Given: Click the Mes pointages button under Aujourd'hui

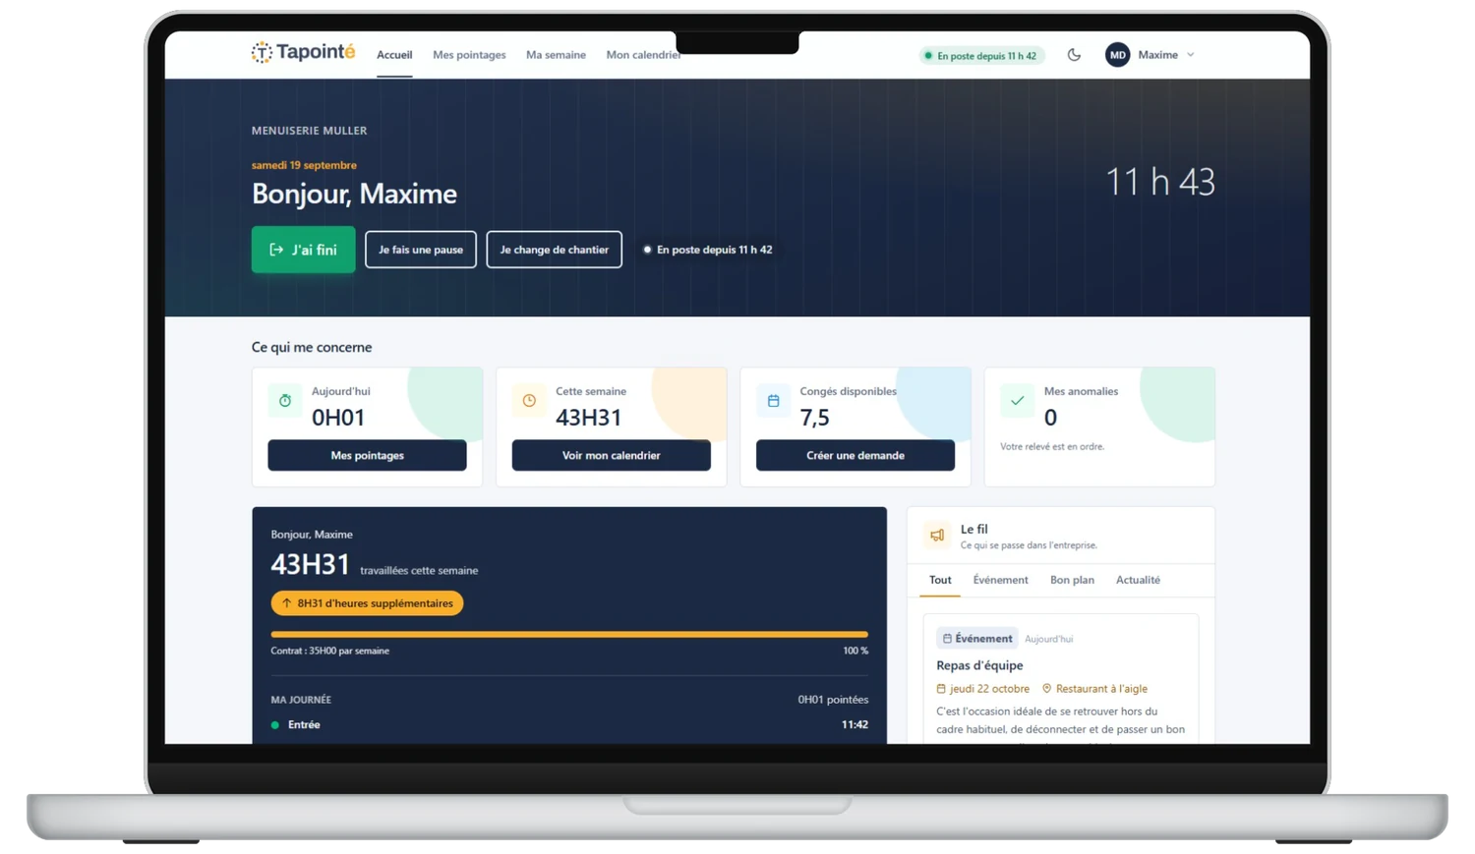Looking at the screenshot, I should (x=367, y=455).
